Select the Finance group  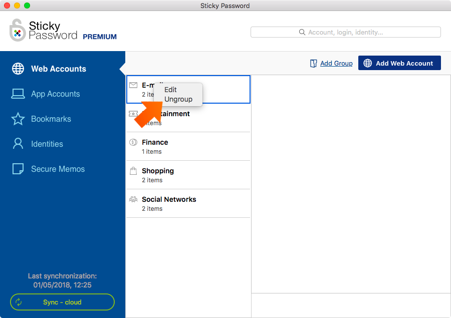point(188,146)
